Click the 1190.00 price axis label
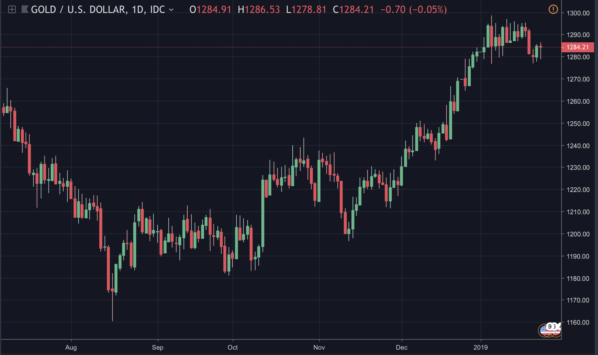Viewport: 598px width, 355px height. click(x=578, y=256)
